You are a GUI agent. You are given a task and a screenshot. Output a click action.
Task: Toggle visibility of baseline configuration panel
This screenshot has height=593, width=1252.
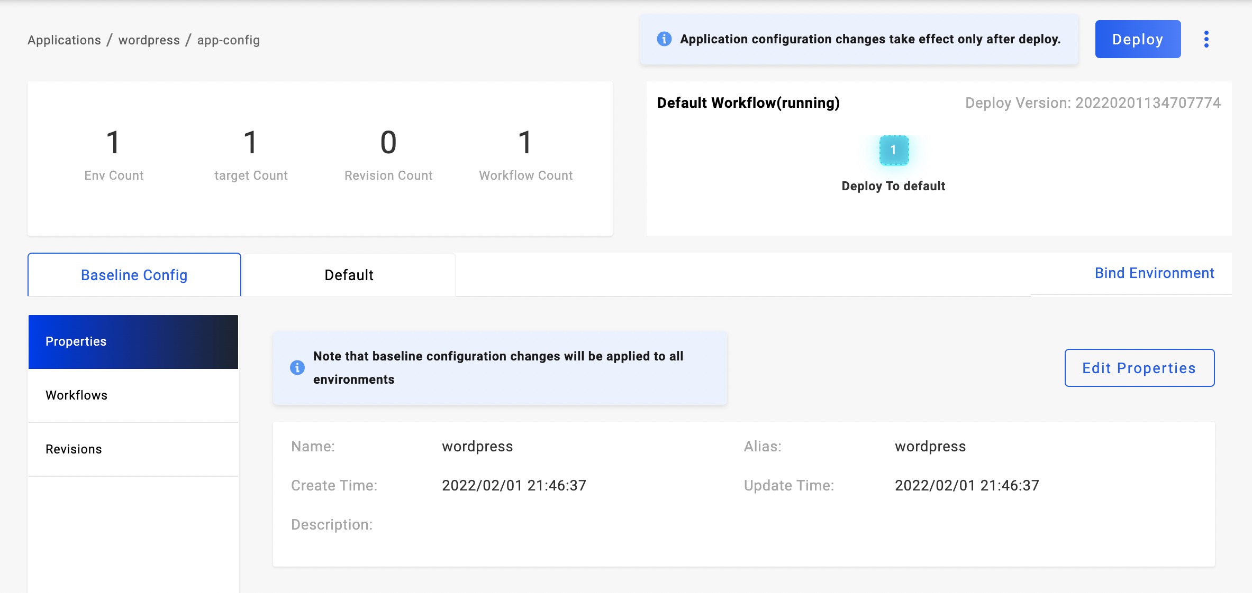134,274
